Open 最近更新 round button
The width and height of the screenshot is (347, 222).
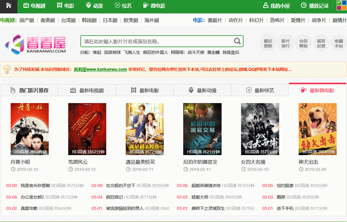tap(268, 43)
